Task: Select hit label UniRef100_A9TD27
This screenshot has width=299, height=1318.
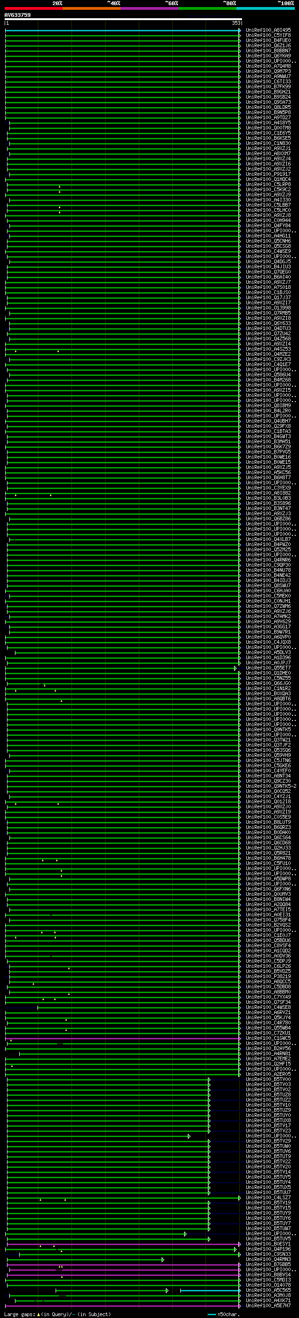Action: tap(268, 118)
